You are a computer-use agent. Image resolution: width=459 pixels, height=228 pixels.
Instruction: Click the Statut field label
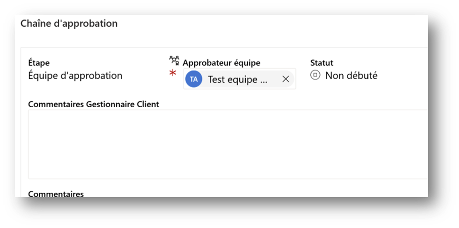pyautogui.click(x=322, y=63)
